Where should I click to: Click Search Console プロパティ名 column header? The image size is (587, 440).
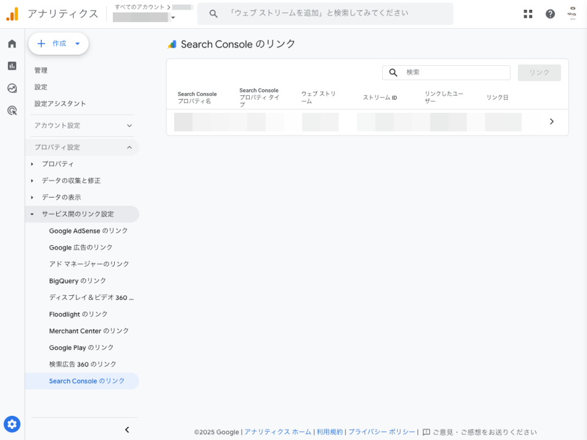pyautogui.click(x=197, y=97)
